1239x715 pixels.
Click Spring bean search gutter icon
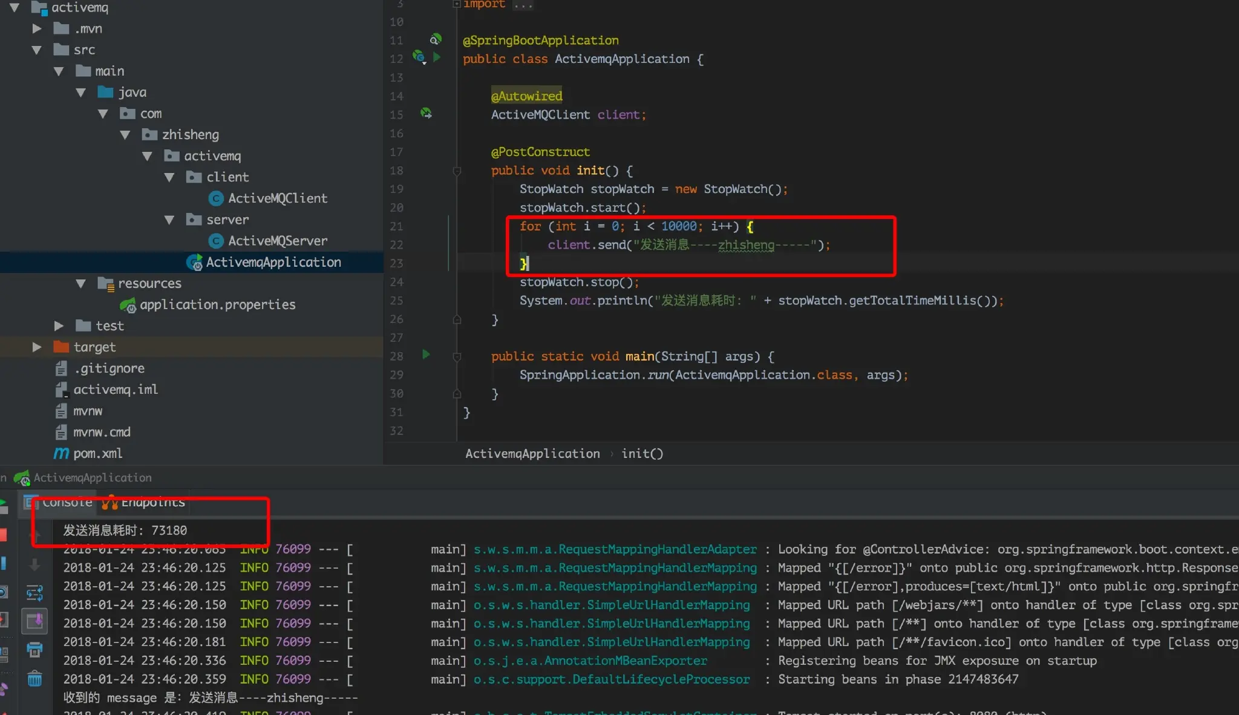tap(435, 39)
